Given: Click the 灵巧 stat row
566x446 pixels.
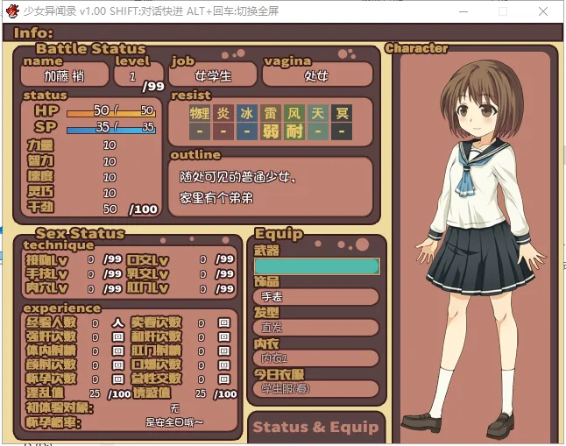Looking at the screenshot, I should [x=72, y=192].
